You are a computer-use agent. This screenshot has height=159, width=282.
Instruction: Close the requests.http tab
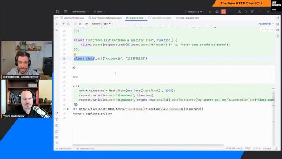click(145, 18)
